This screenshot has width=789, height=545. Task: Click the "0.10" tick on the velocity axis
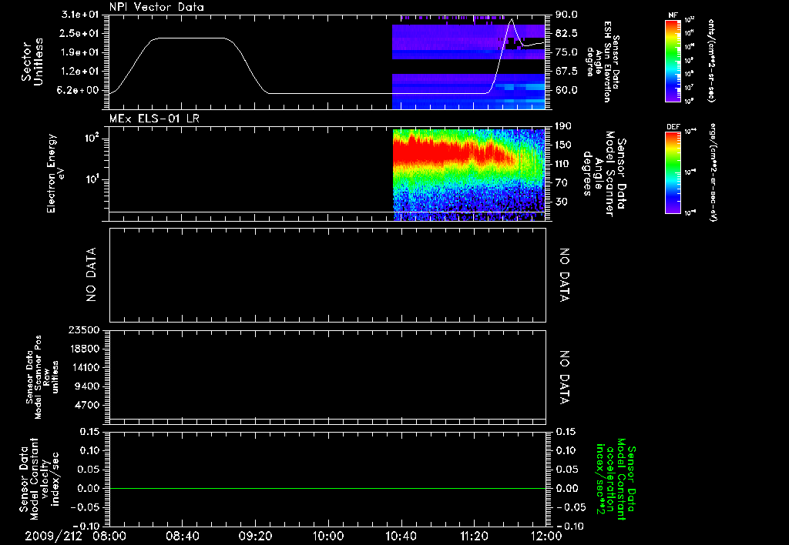[x=89, y=450]
